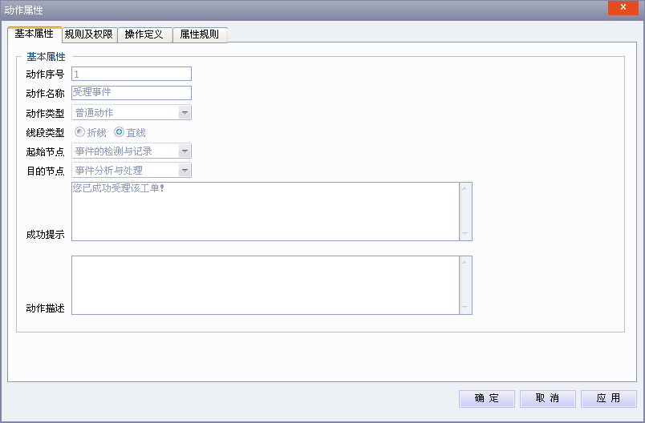
Task: Expand the 动作类型 dropdown
Action: [x=185, y=113]
